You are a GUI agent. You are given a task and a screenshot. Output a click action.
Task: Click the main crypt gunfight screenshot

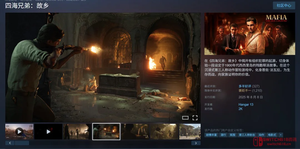[x=103, y=68]
